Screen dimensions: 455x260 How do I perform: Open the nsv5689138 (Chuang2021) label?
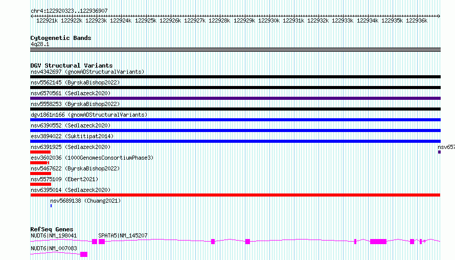[85, 201]
